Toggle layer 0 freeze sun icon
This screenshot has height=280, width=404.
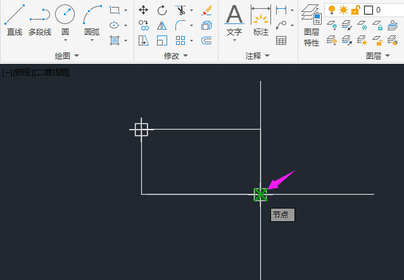click(x=343, y=10)
